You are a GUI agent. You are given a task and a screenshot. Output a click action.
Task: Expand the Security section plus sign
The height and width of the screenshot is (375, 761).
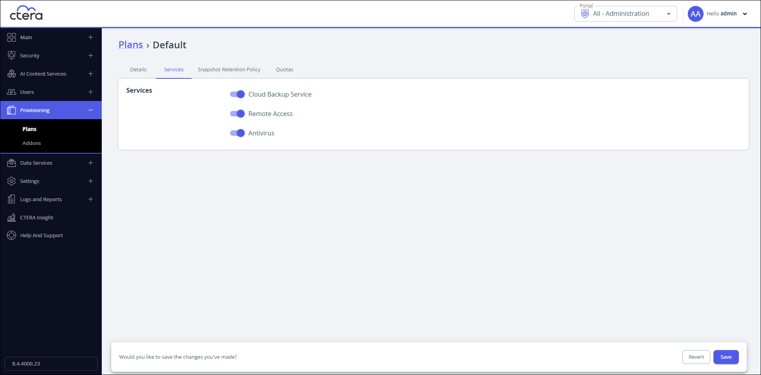click(x=91, y=55)
